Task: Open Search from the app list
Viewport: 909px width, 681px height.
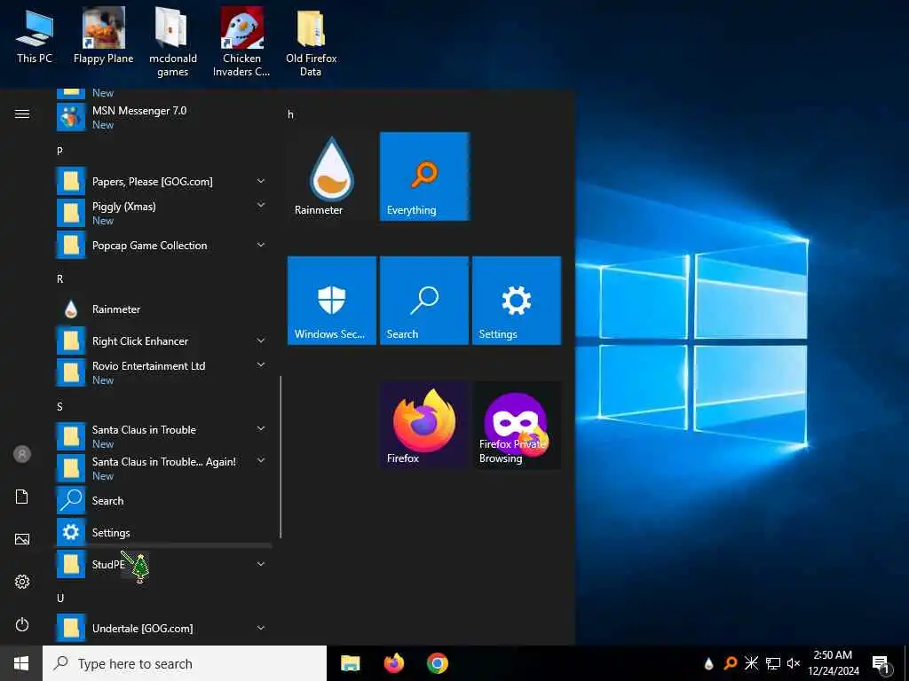Action: (x=163, y=501)
